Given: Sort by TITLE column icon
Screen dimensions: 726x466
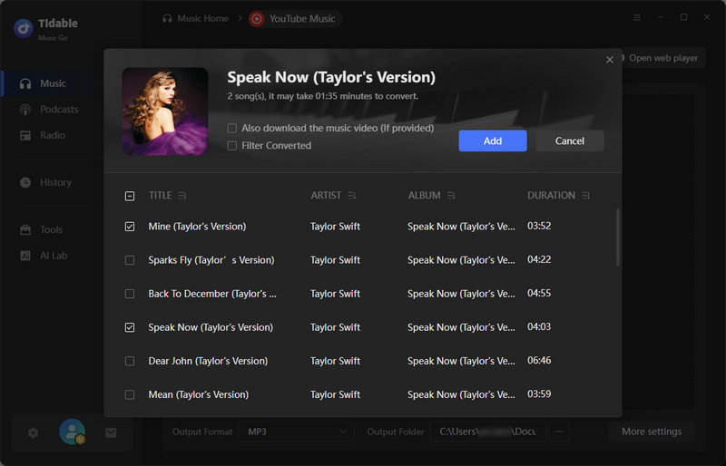Looking at the screenshot, I should tap(182, 196).
